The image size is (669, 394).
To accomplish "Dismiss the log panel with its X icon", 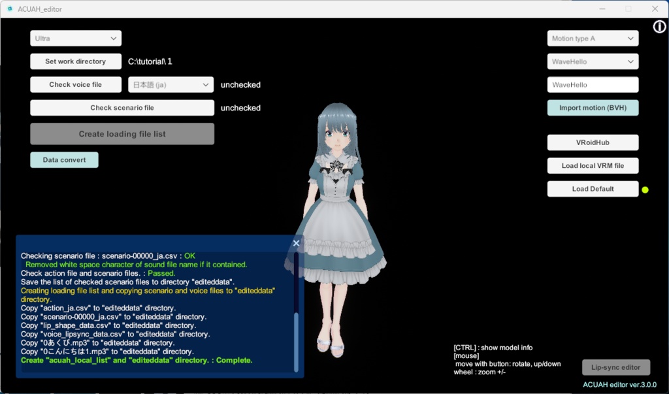I will coord(296,242).
